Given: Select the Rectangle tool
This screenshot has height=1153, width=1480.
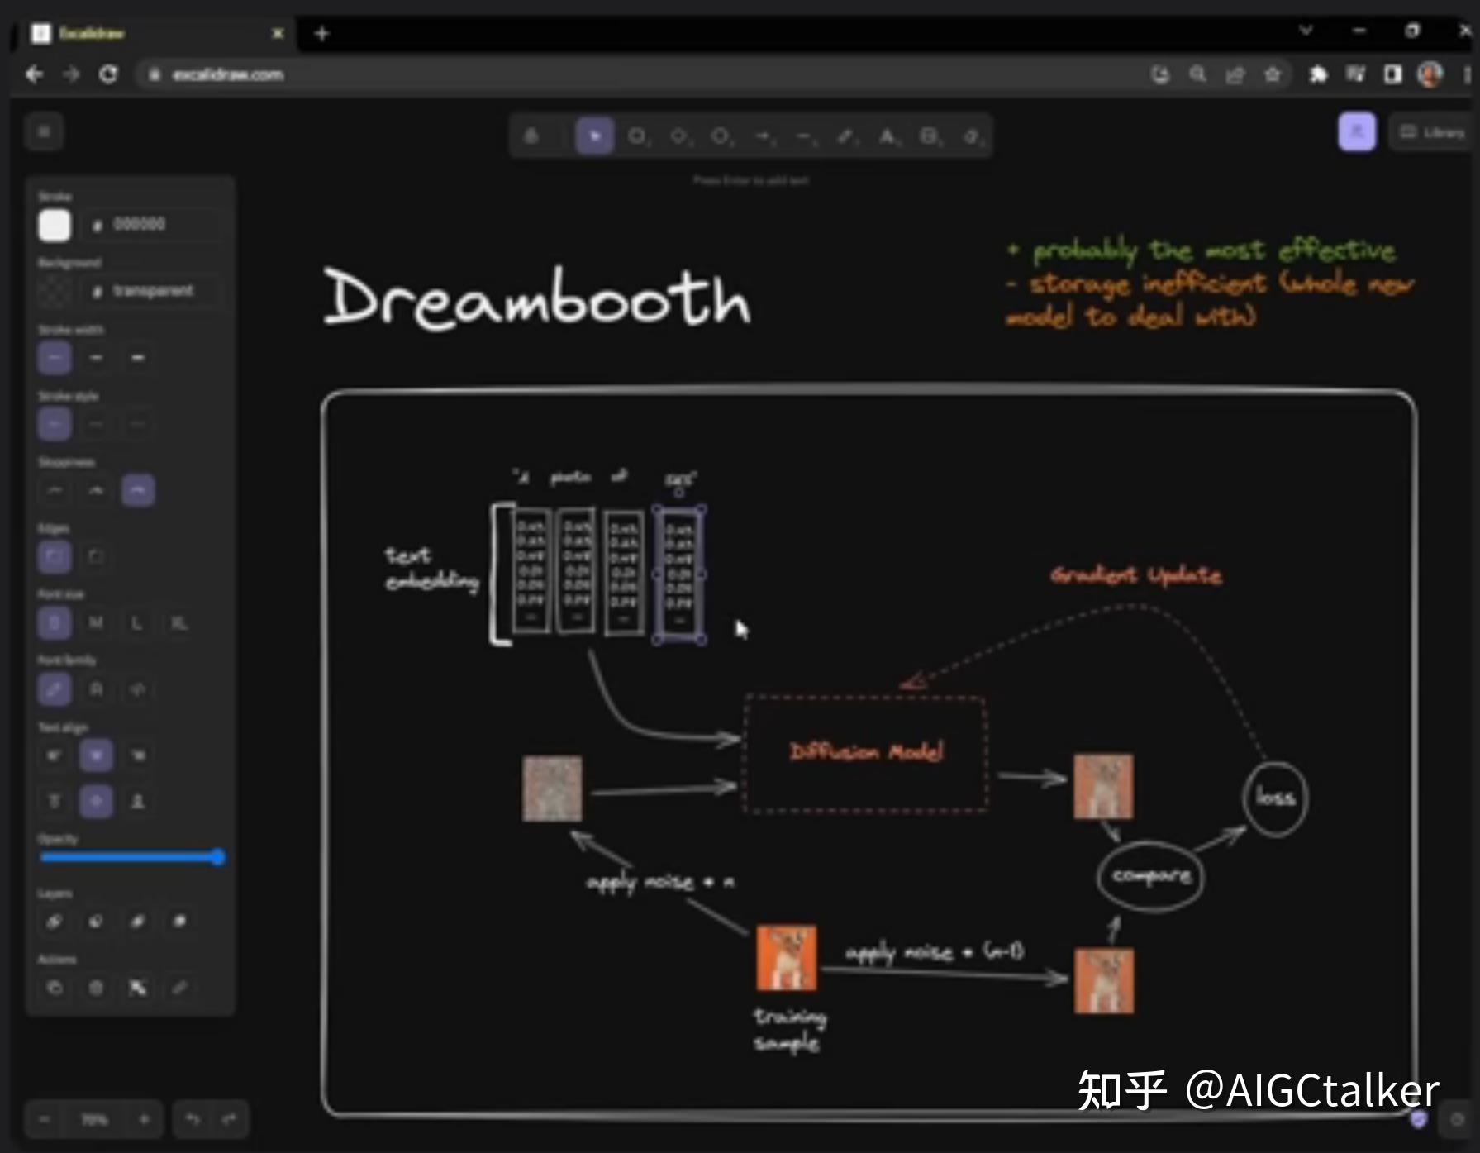Looking at the screenshot, I should coord(636,136).
